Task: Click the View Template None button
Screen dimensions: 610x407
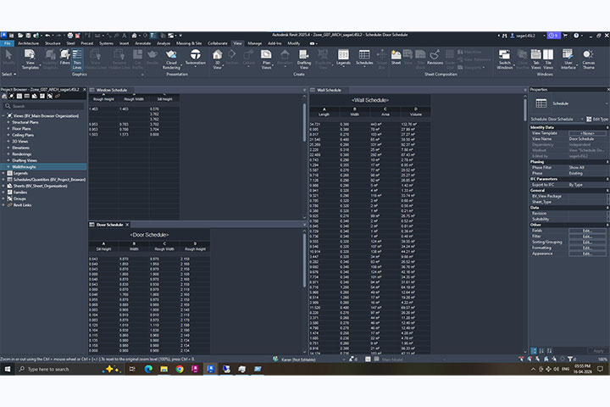Action: (x=587, y=133)
